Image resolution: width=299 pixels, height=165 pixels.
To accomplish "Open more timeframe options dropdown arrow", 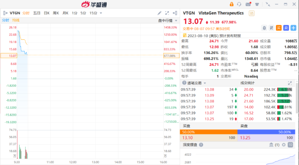I will click(x=101, y=13).
